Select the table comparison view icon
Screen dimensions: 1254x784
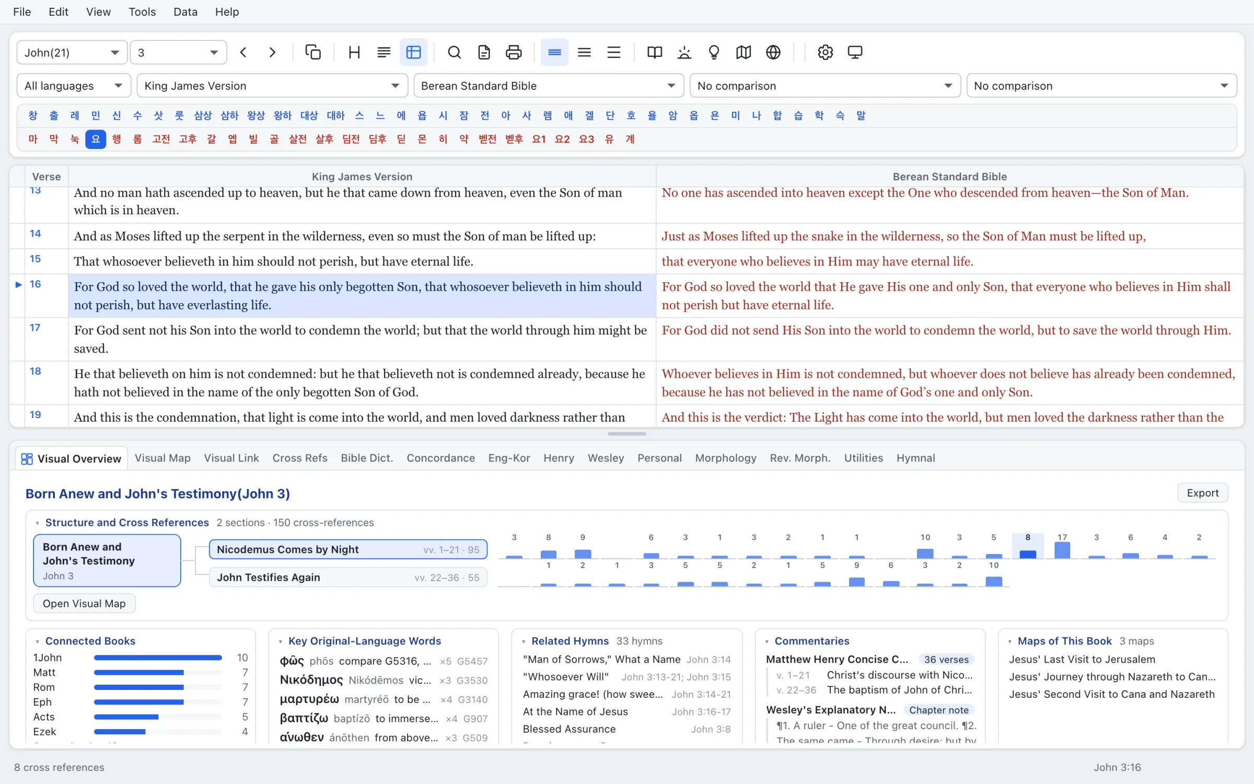tap(413, 52)
